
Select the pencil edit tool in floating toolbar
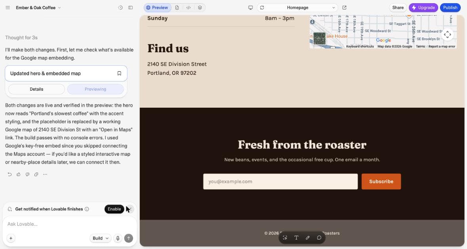(x=308, y=238)
